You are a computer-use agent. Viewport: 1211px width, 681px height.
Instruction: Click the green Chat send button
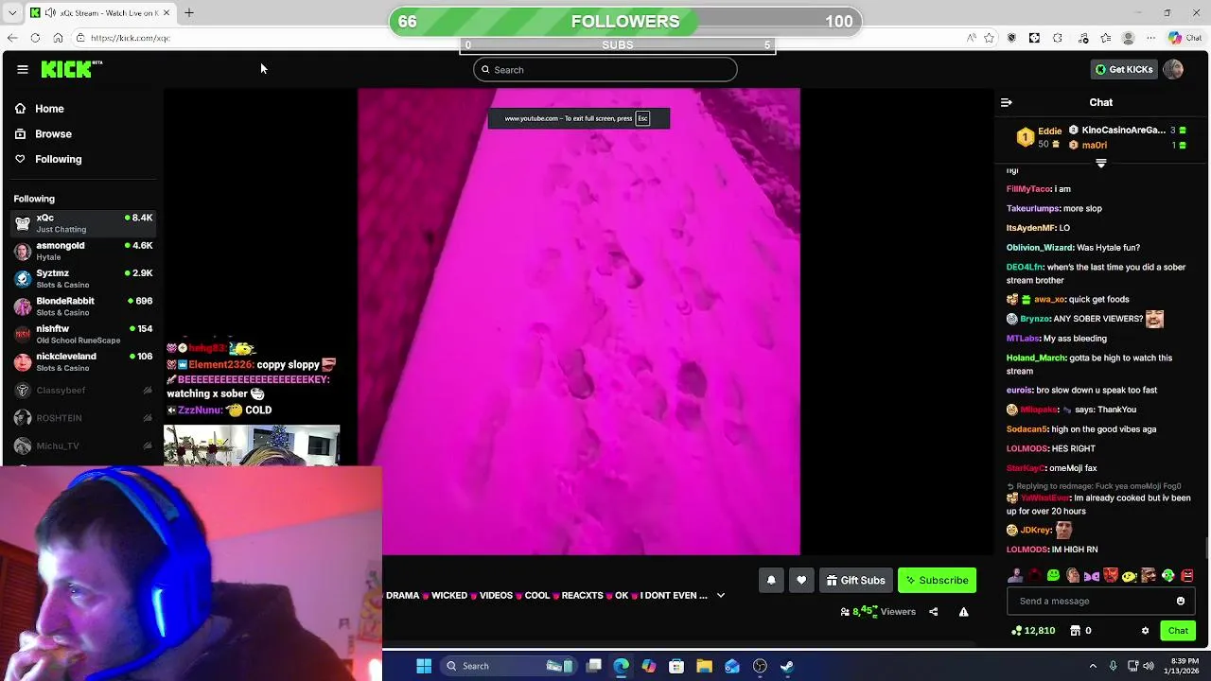tap(1178, 631)
